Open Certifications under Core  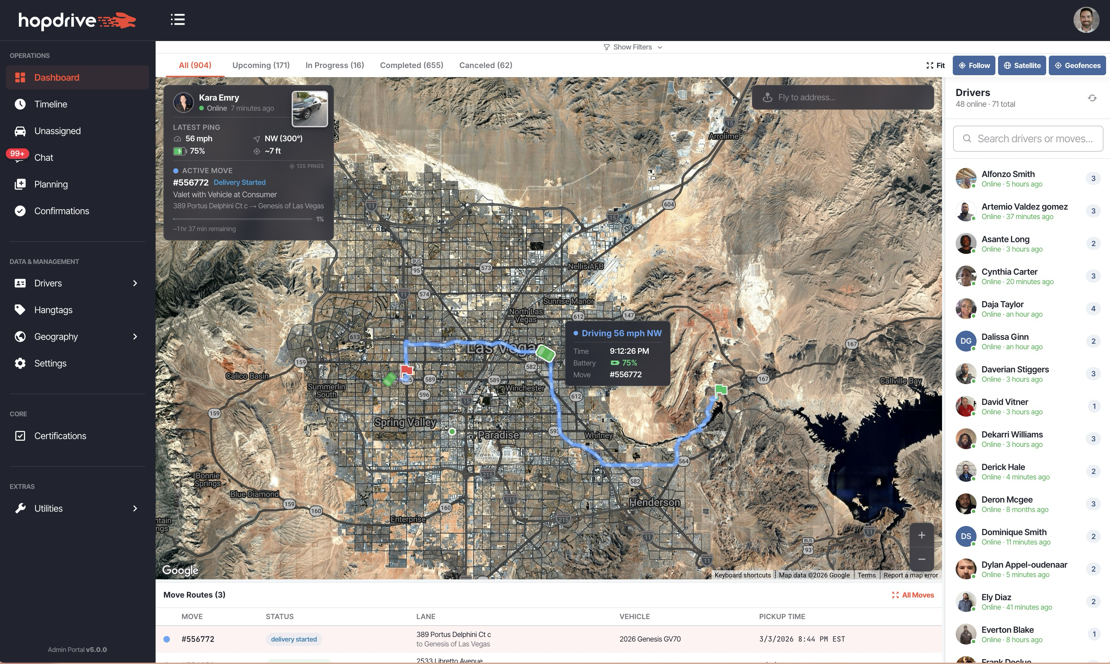click(x=61, y=436)
